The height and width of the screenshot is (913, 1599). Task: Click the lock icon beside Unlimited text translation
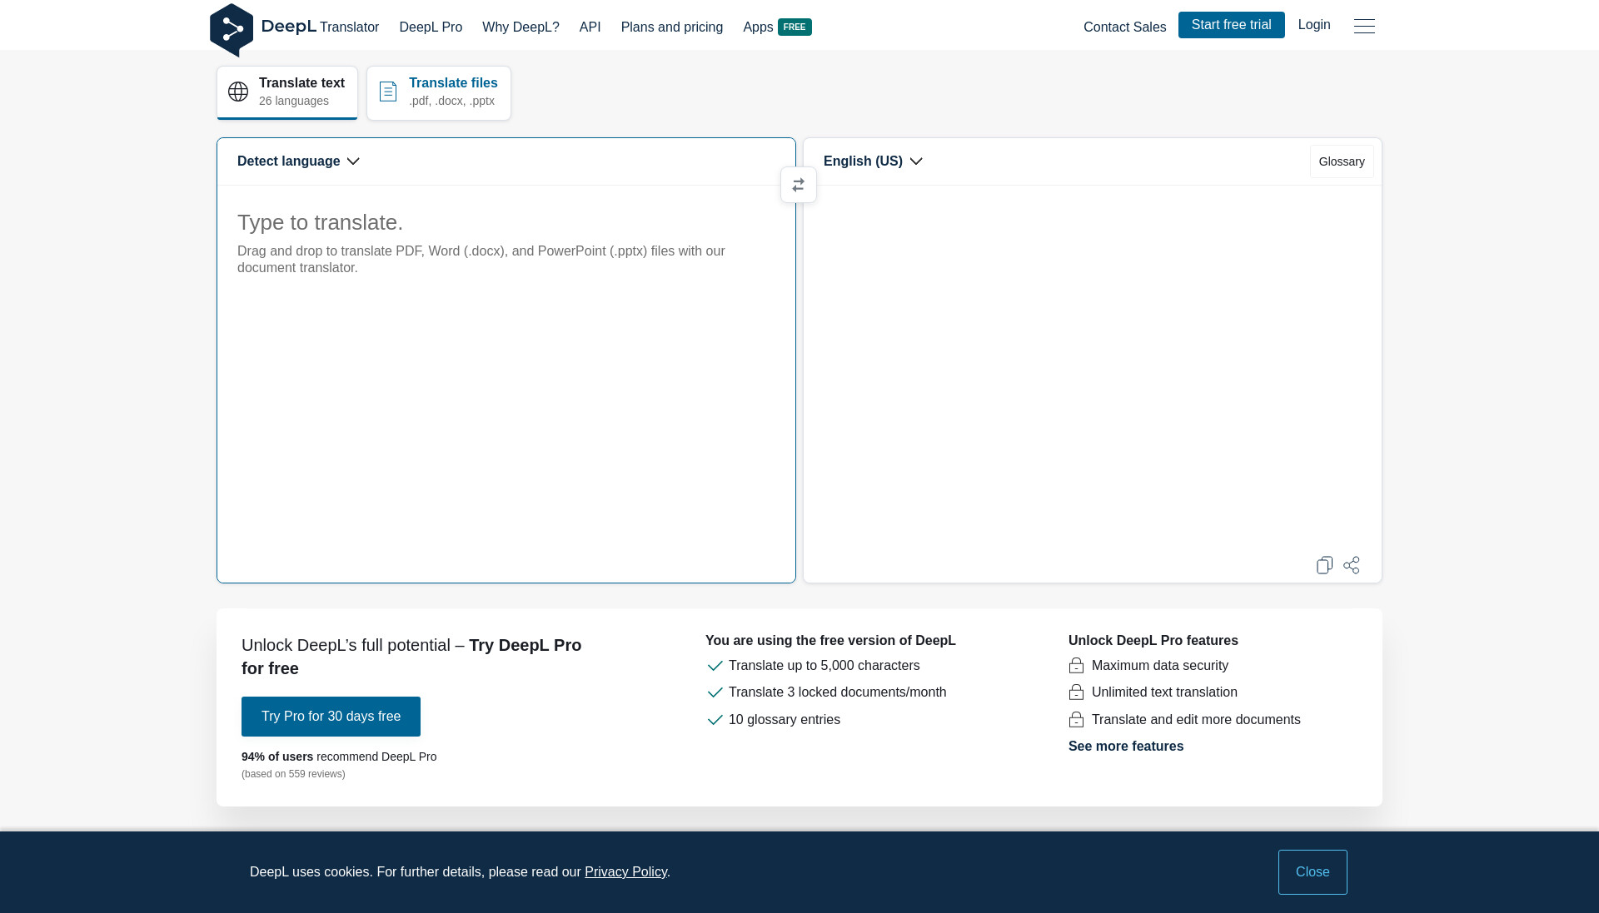tap(1076, 692)
